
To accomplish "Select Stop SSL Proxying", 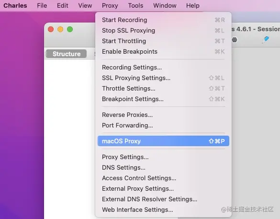I will click(163, 30).
